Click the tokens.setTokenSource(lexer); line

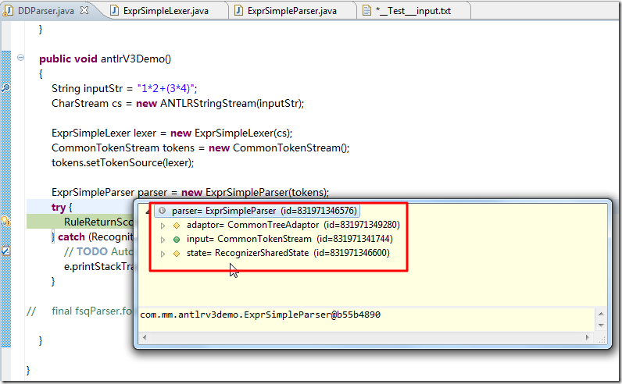click(x=123, y=163)
